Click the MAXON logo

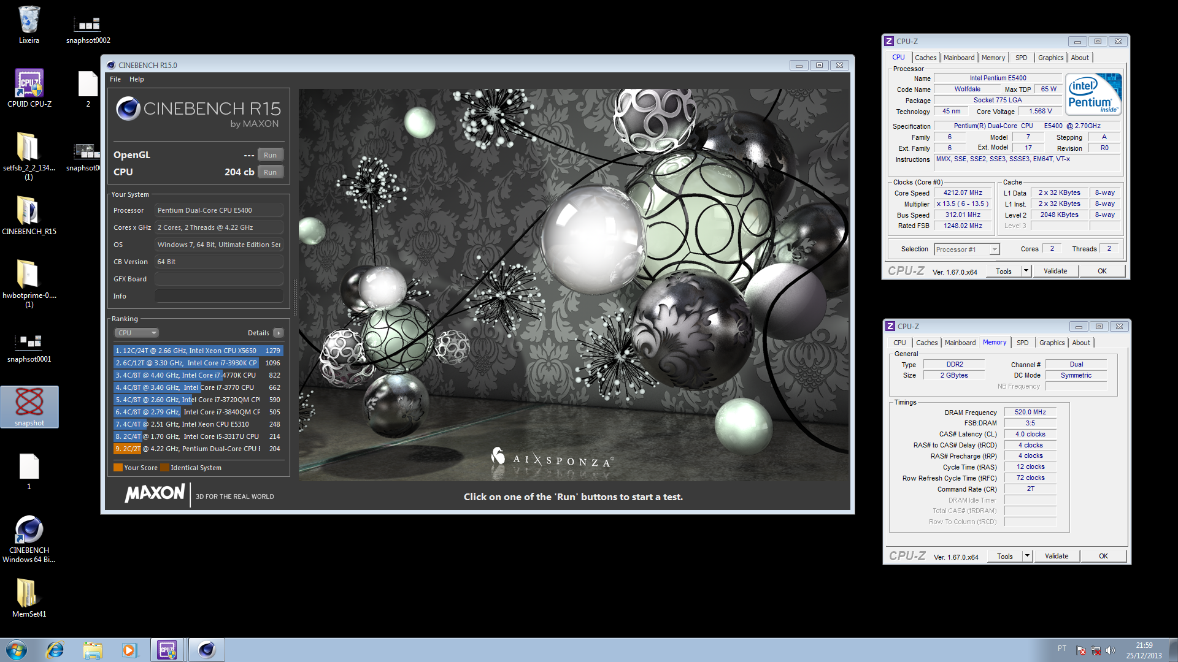point(155,493)
